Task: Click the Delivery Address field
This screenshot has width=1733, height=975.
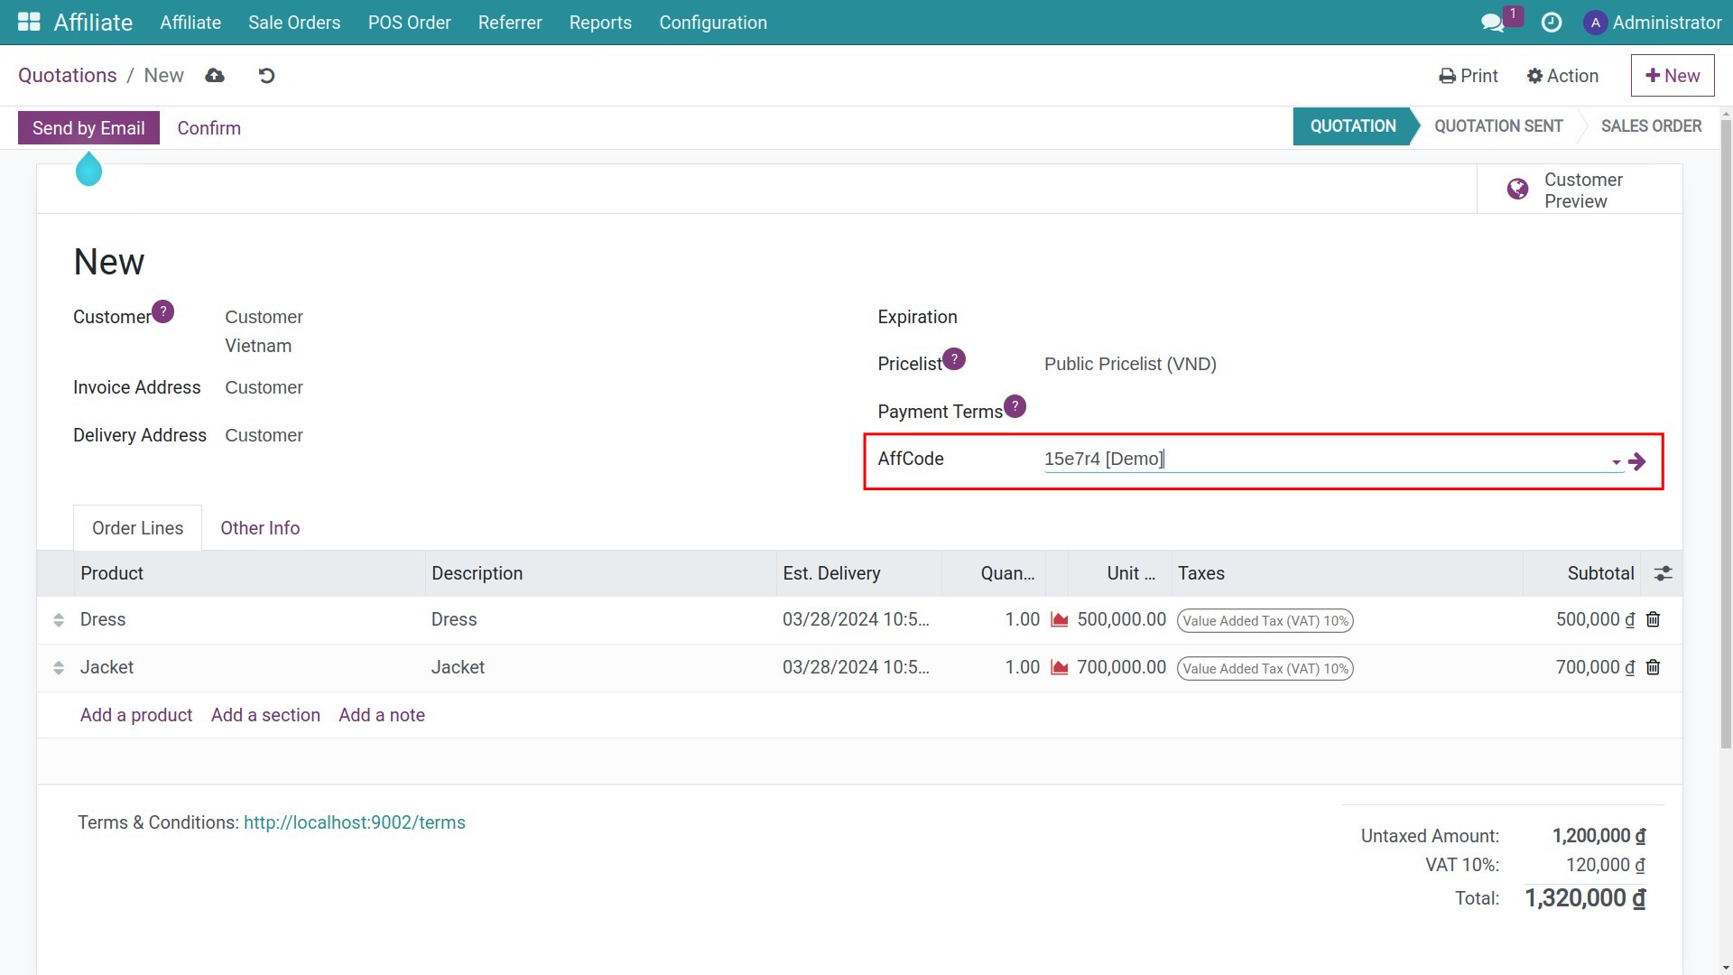Action: [264, 435]
